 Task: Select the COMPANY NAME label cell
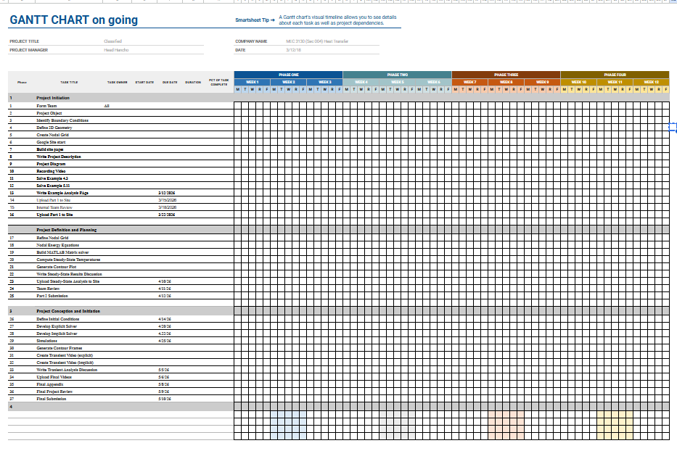tap(251, 41)
